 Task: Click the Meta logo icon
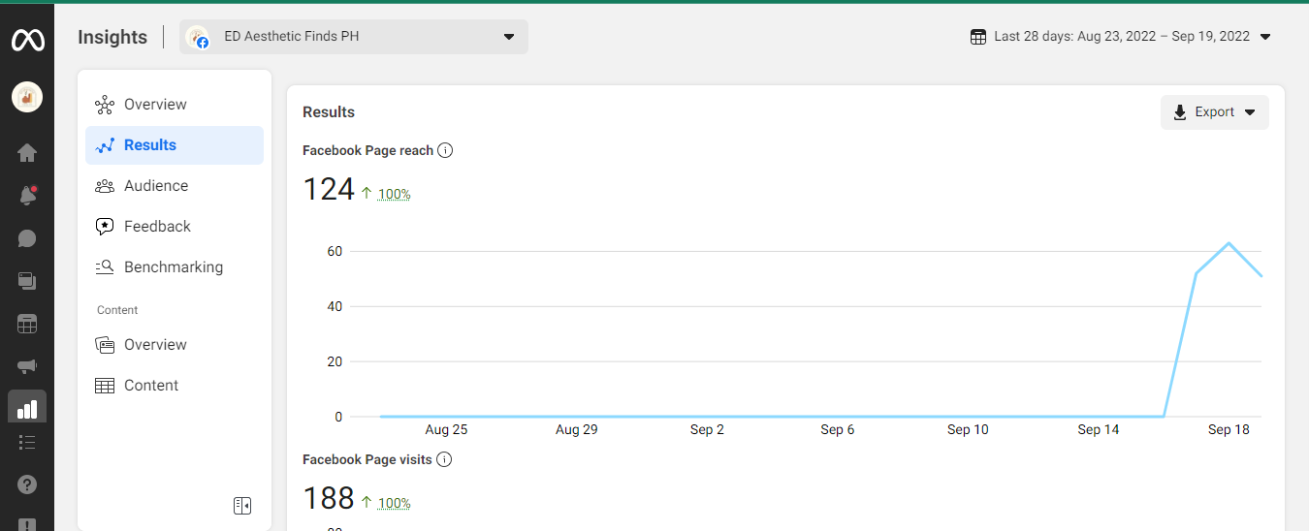point(27,40)
